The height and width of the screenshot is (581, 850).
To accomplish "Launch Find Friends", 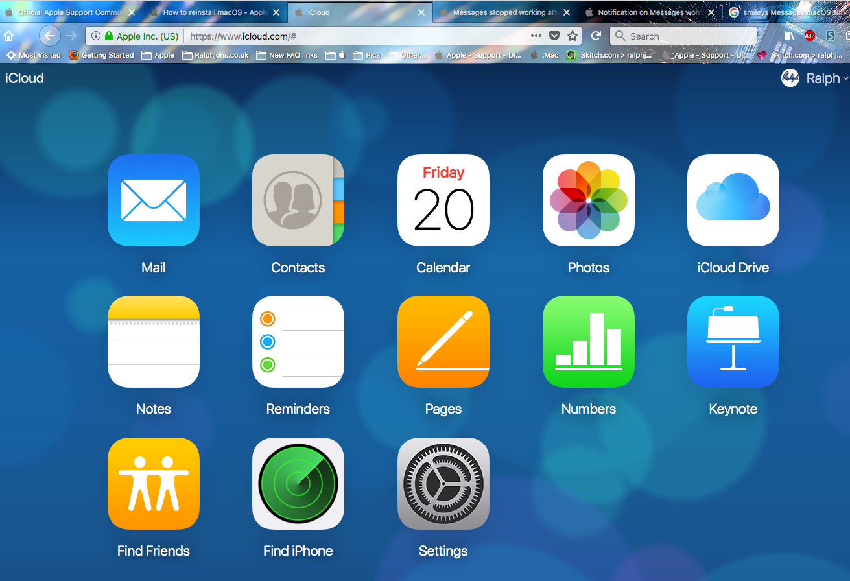I will tap(154, 484).
